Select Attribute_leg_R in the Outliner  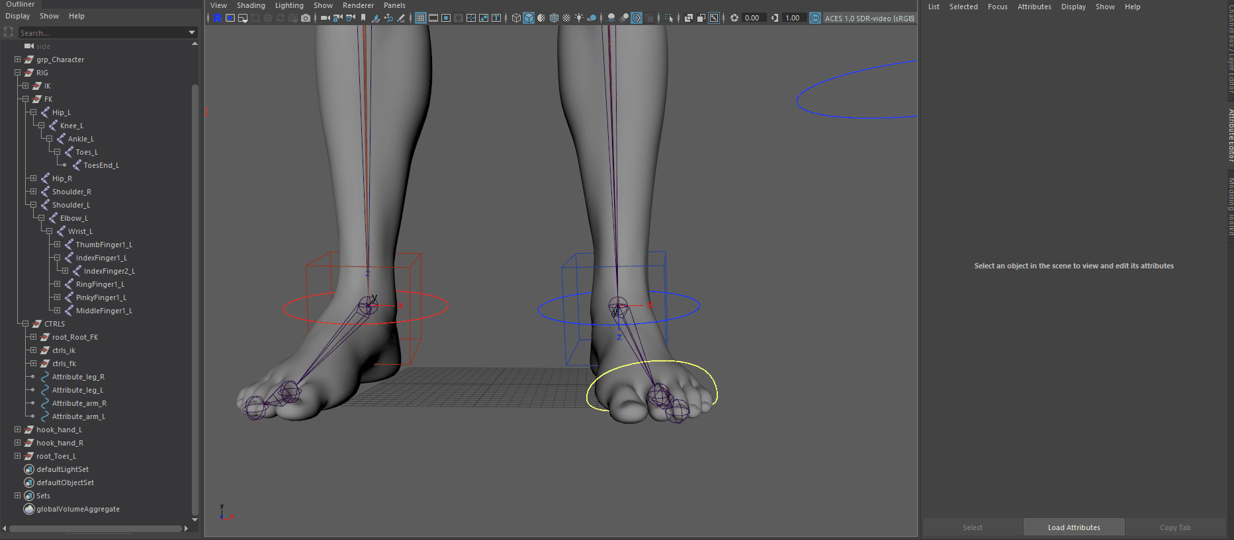point(78,377)
